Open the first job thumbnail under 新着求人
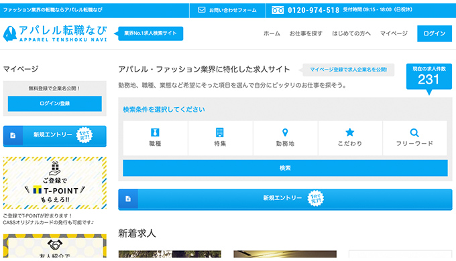456x261 pixels. 170,254
